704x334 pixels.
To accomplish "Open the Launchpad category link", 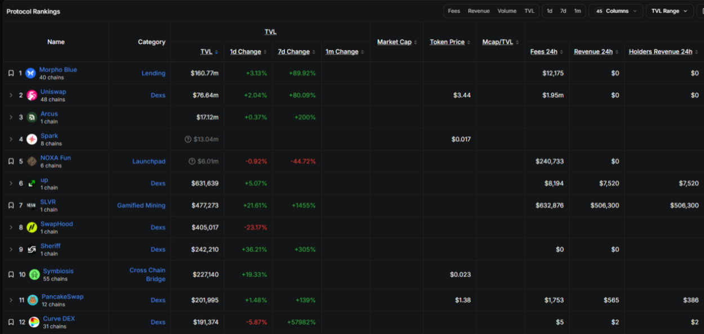I will pos(149,161).
